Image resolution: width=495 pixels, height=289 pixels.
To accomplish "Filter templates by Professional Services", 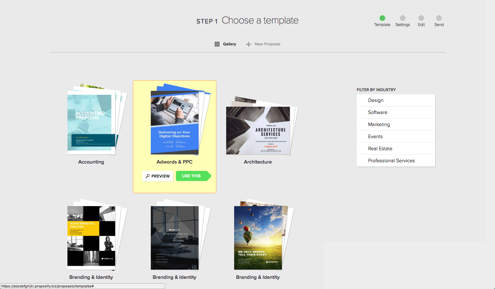I will coord(396,161).
